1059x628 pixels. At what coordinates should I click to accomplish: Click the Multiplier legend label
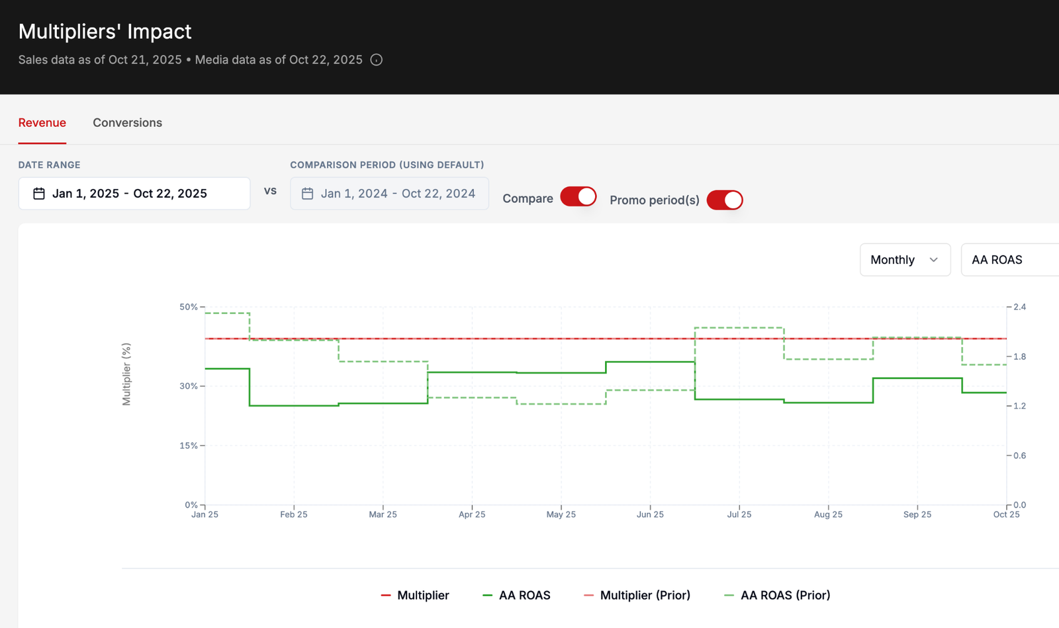point(423,596)
